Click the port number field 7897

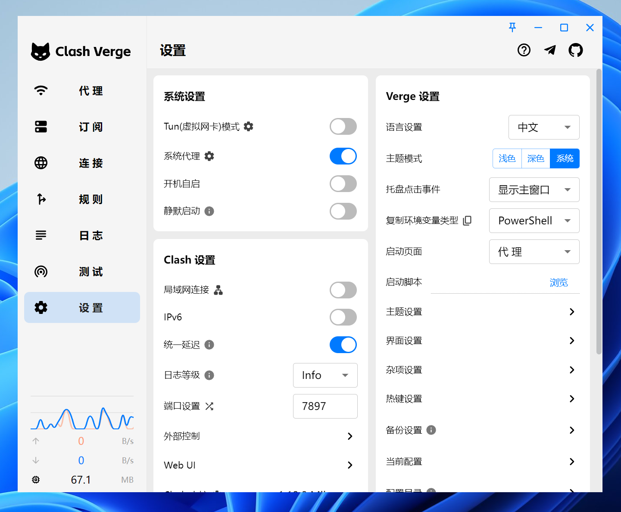click(325, 406)
